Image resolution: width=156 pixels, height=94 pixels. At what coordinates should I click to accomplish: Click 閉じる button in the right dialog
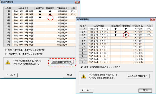[145, 90]
